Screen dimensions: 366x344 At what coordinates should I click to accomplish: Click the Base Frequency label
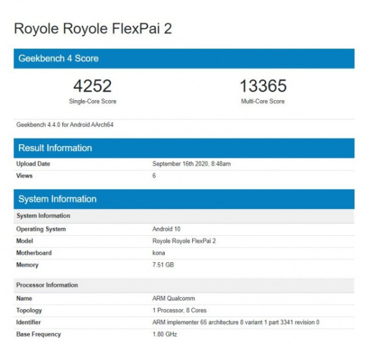[38, 334]
